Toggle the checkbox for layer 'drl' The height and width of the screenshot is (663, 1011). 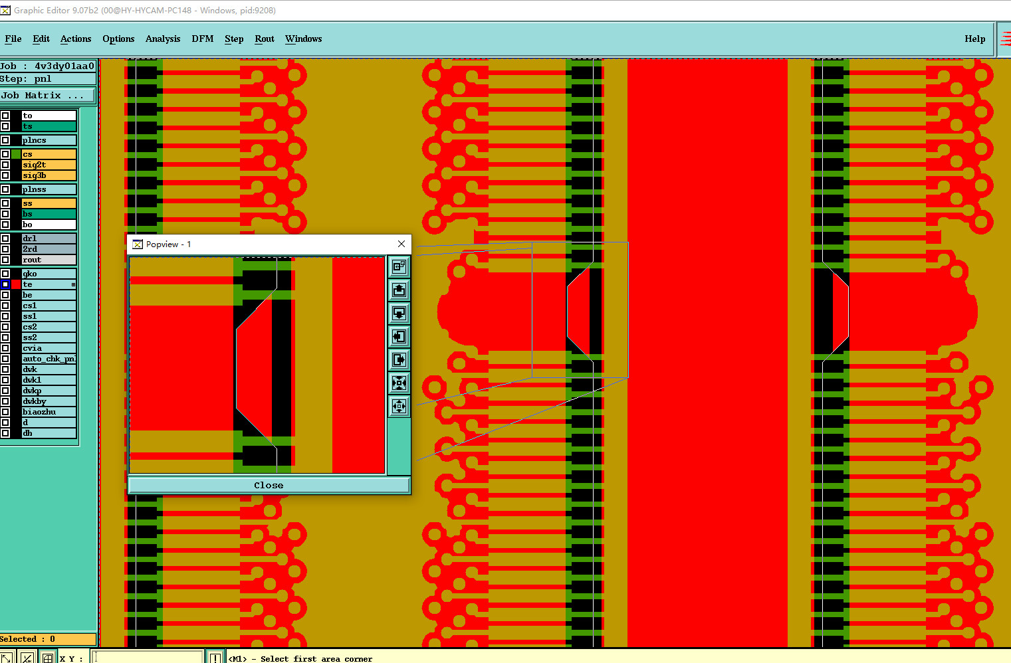5,238
